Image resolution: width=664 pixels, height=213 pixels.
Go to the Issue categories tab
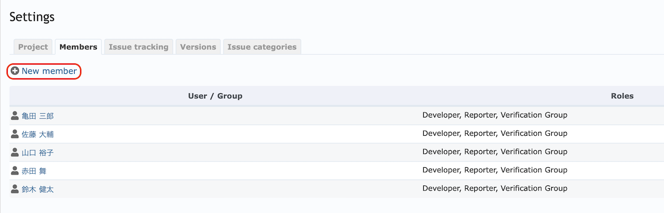tap(262, 47)
